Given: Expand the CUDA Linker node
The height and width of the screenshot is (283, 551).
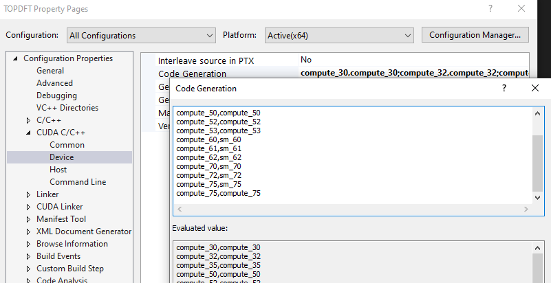Looking at the screenshot, I should (28, 207).
